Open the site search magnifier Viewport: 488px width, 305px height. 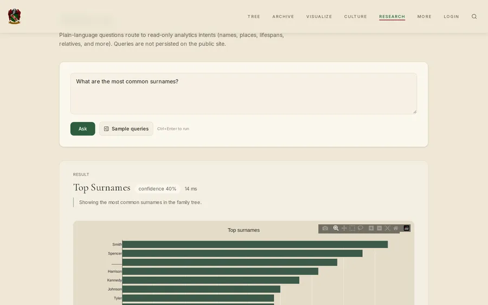(x=474, y=16)
